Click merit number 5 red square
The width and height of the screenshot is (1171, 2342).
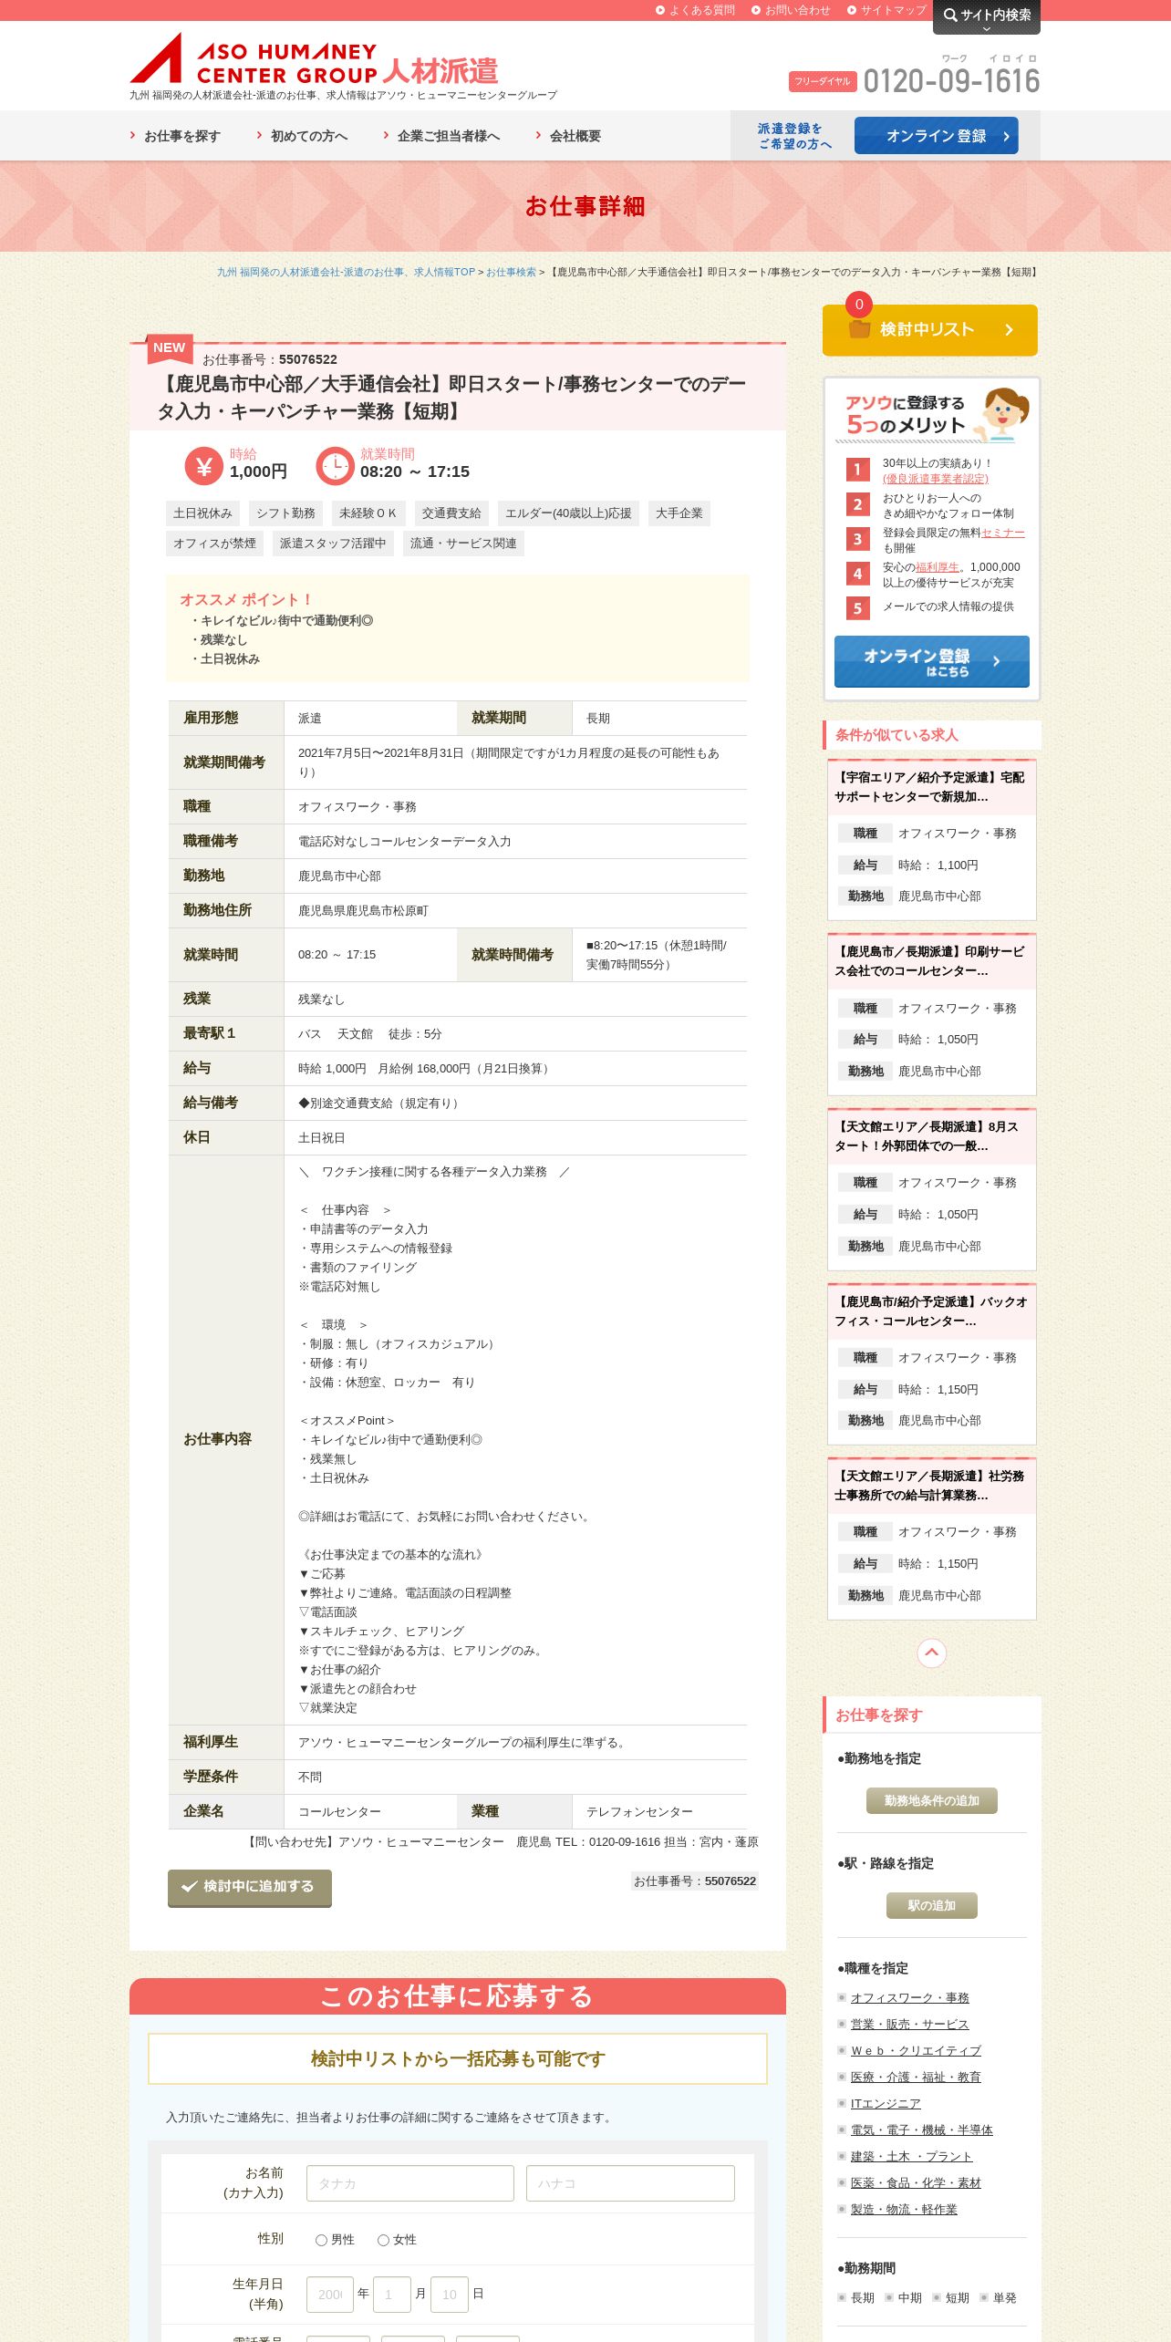click(x=857, y=608)
